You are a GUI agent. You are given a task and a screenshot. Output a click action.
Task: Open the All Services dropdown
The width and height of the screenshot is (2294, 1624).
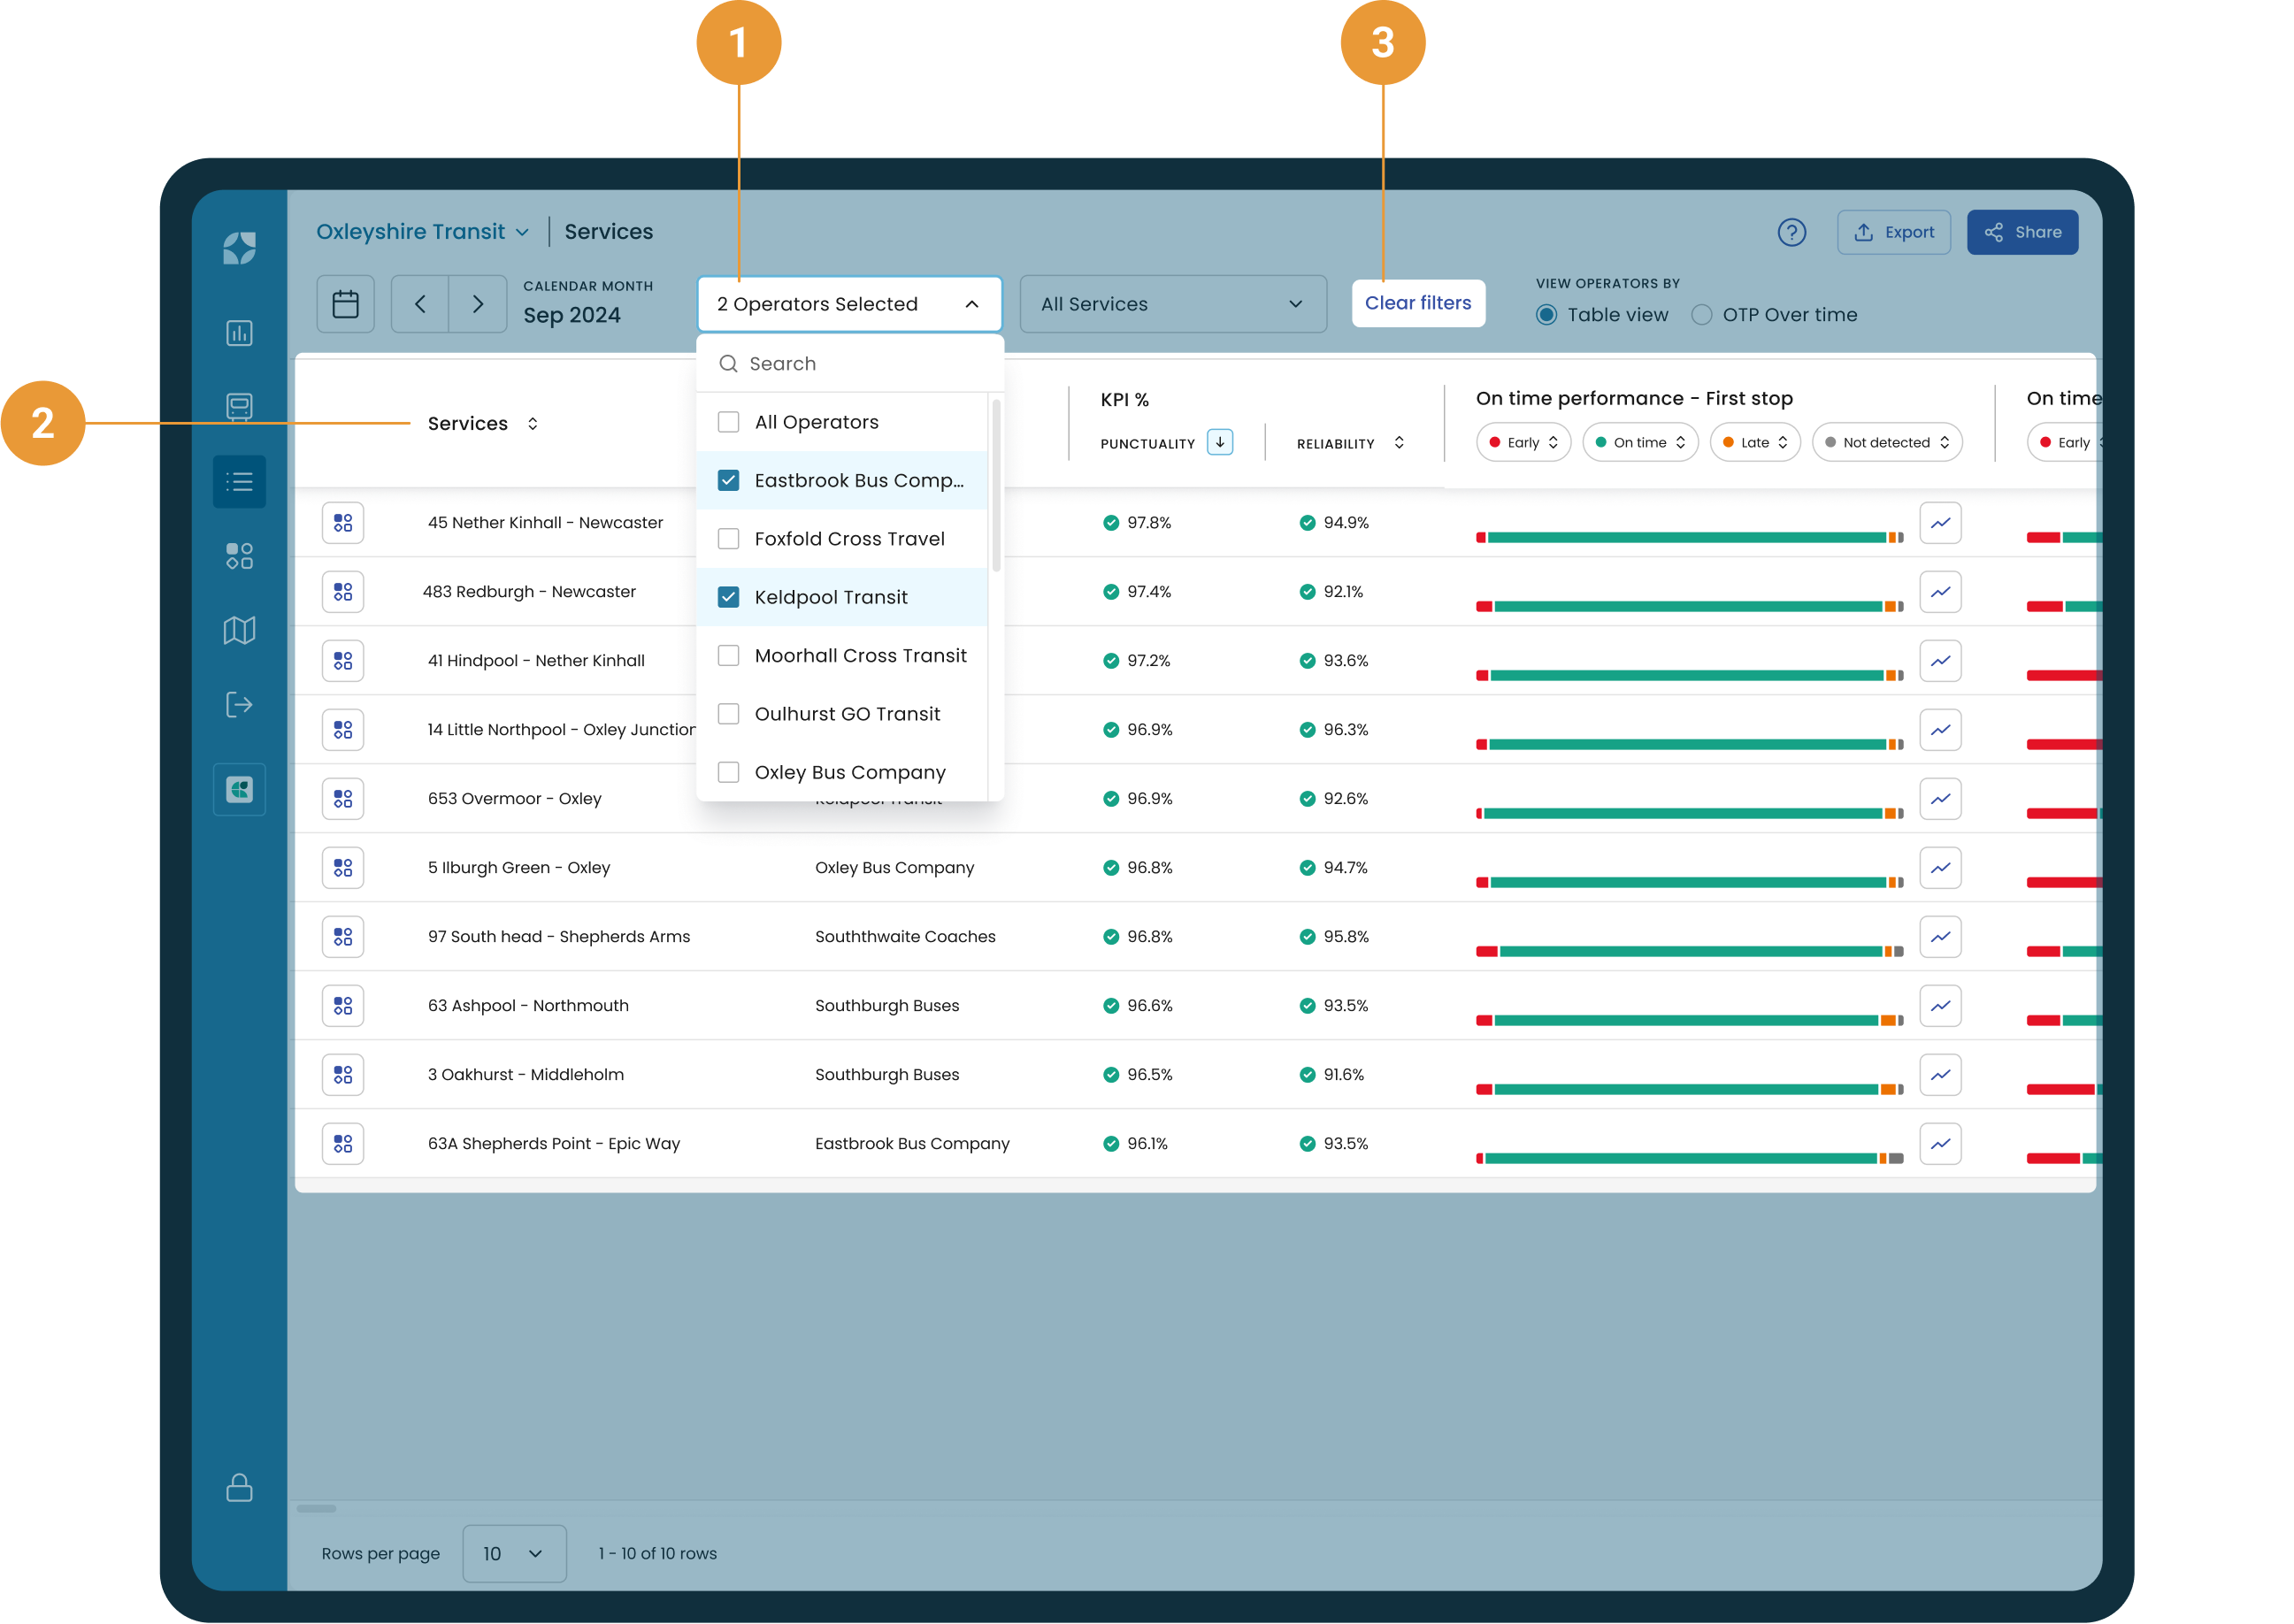click(1173, 304)
